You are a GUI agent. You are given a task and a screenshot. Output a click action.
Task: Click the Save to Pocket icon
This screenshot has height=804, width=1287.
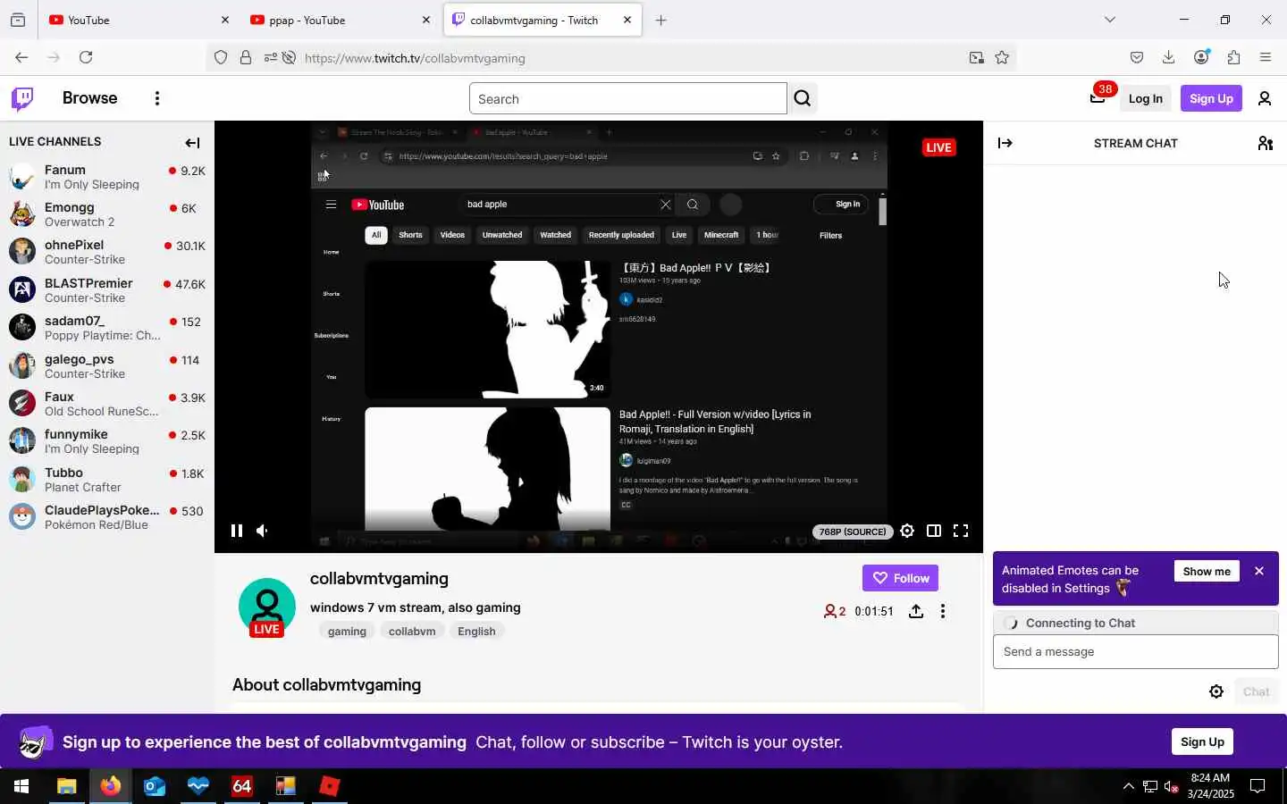tap(1136, 57)
